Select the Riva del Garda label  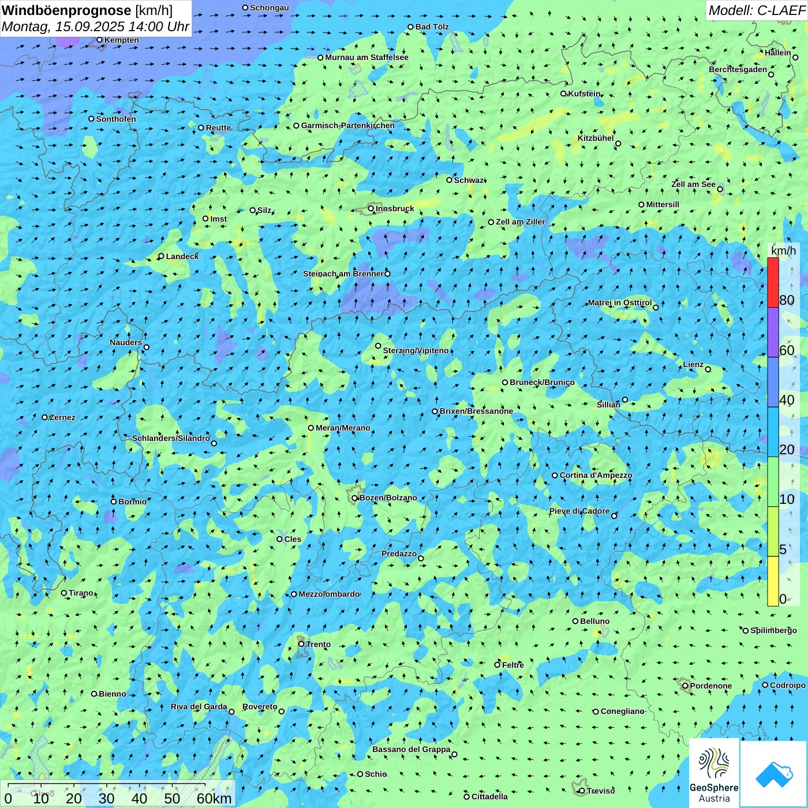199,706
